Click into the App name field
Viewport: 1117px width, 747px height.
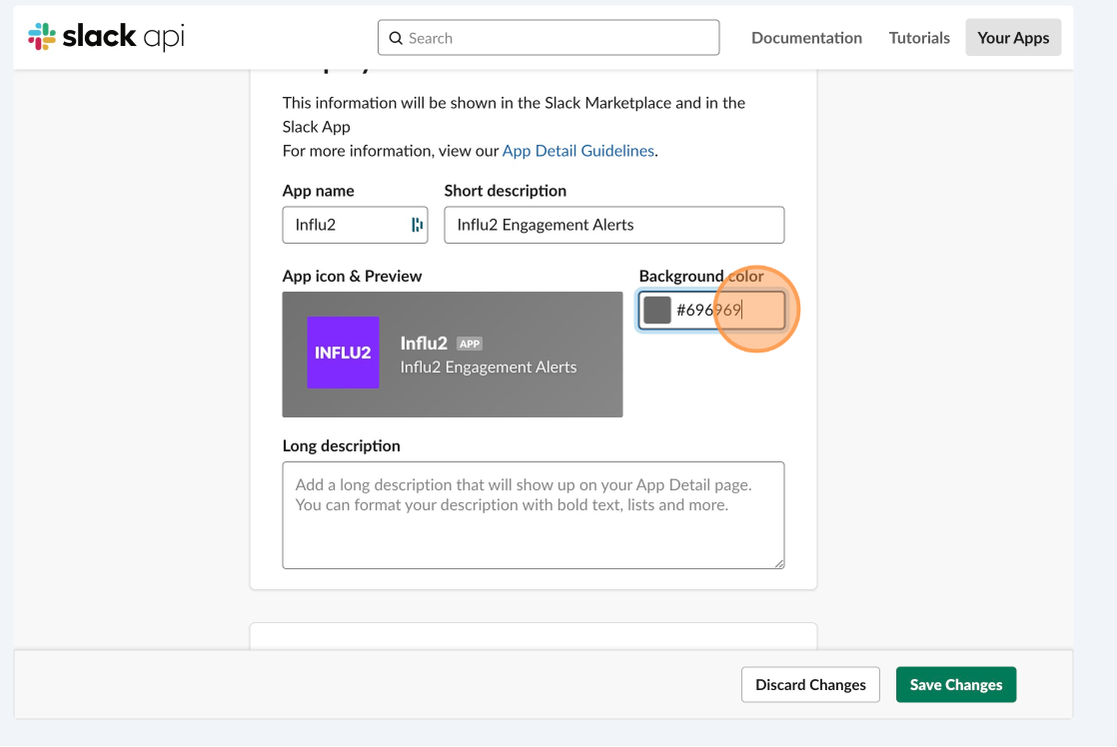pyautogui.click(x=355, y=225)
